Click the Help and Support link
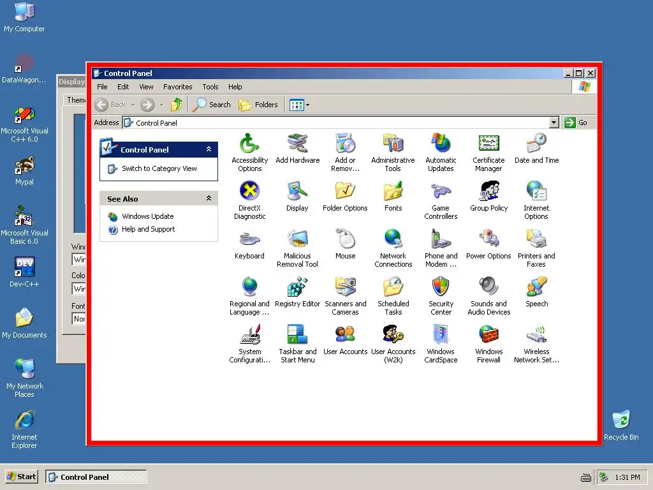 tap(148, 229)
